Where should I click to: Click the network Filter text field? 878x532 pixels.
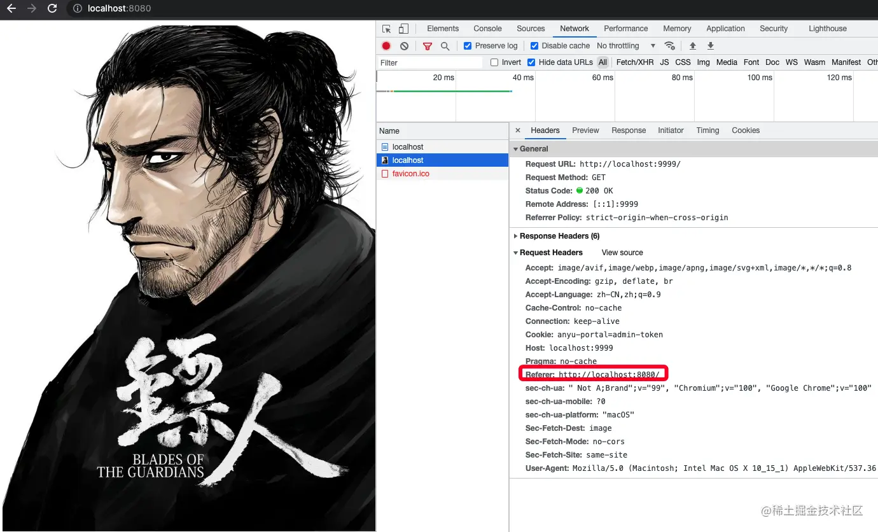coord(429,62)
